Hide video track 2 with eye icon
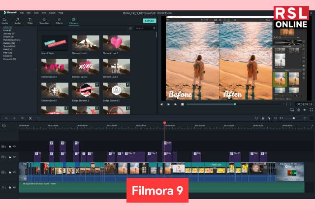Viewport: 315px width, 210px height. [14, 157]
